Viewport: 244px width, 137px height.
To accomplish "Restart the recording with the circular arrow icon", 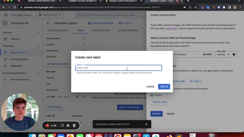I will (63, 126).
